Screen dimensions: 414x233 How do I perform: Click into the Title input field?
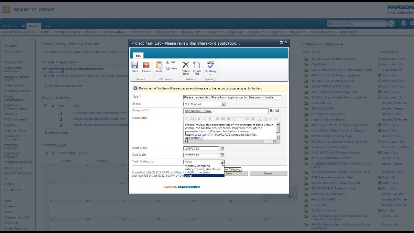click(232, 97)
